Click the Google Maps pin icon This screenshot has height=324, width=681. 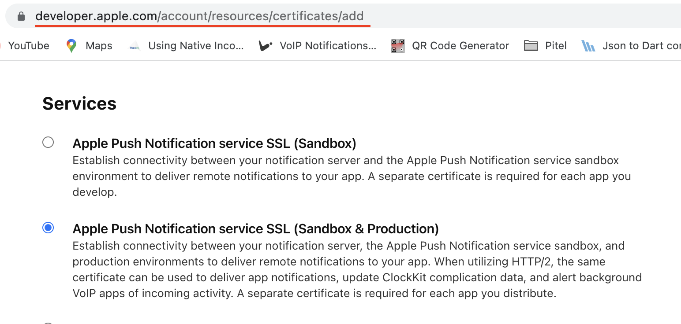[71, 46]
